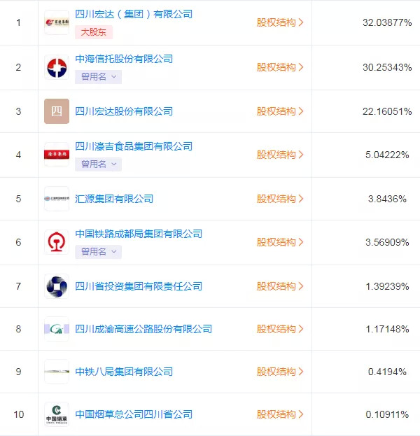Viewport: 420px width, 436px height.
Task: Open 四川宏达（集团）有限公司 company link
Action: pos(133,14)
